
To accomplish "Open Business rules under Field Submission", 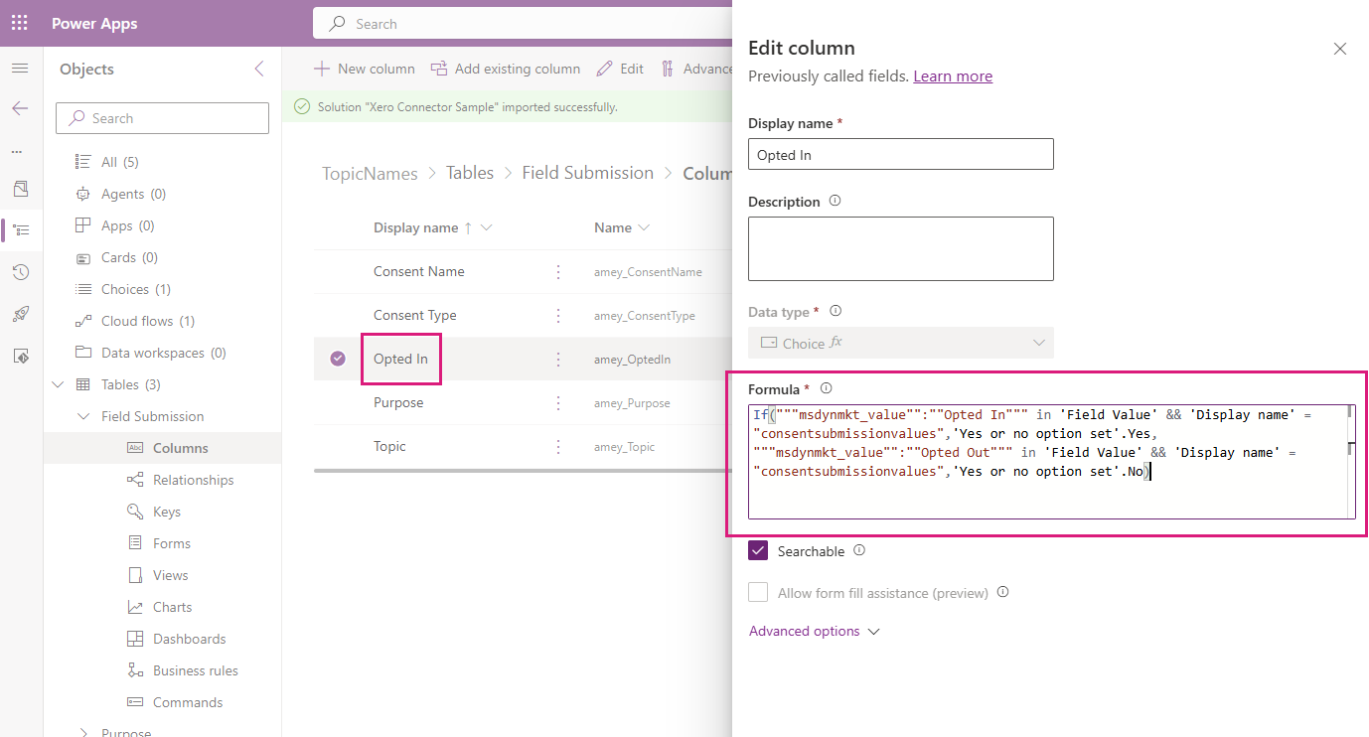I will click(195, 670).
